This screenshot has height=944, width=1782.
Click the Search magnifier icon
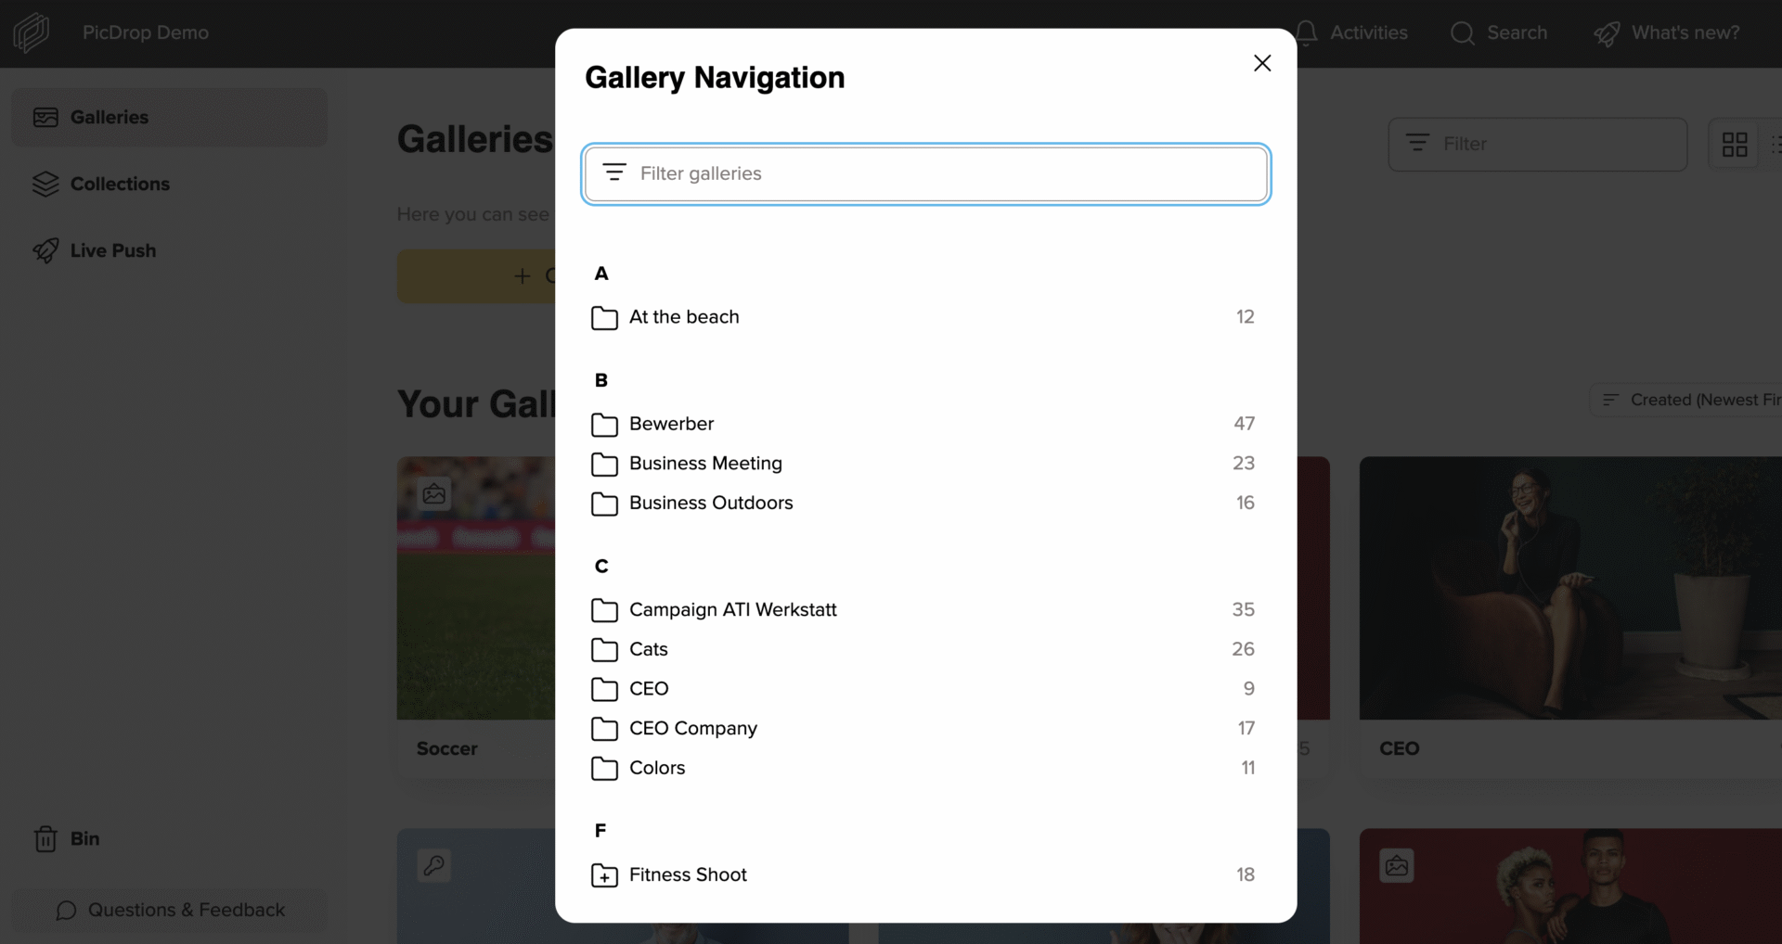(1463, 33)
